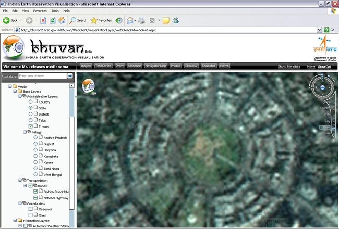
Task: Click the IE Search magnifier icon
Action: click(x=74, y=20)
